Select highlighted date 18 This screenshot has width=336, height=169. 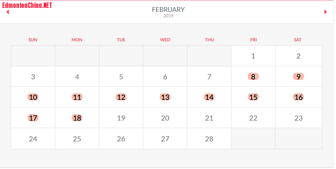77,118
